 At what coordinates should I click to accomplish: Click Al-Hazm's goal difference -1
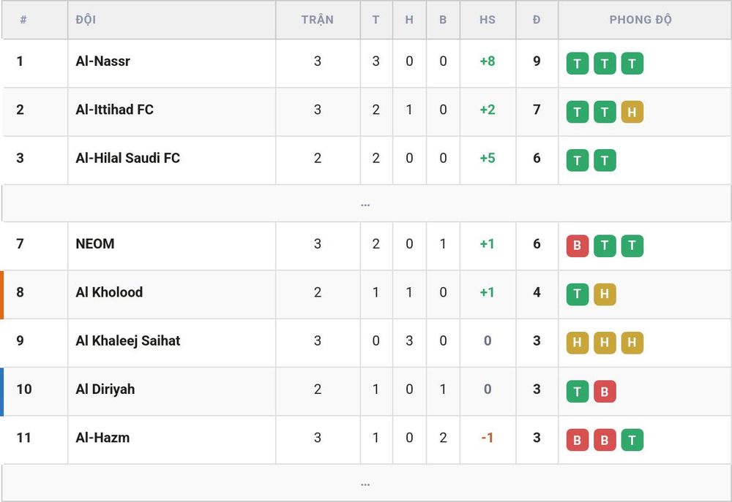click(488, 438)
